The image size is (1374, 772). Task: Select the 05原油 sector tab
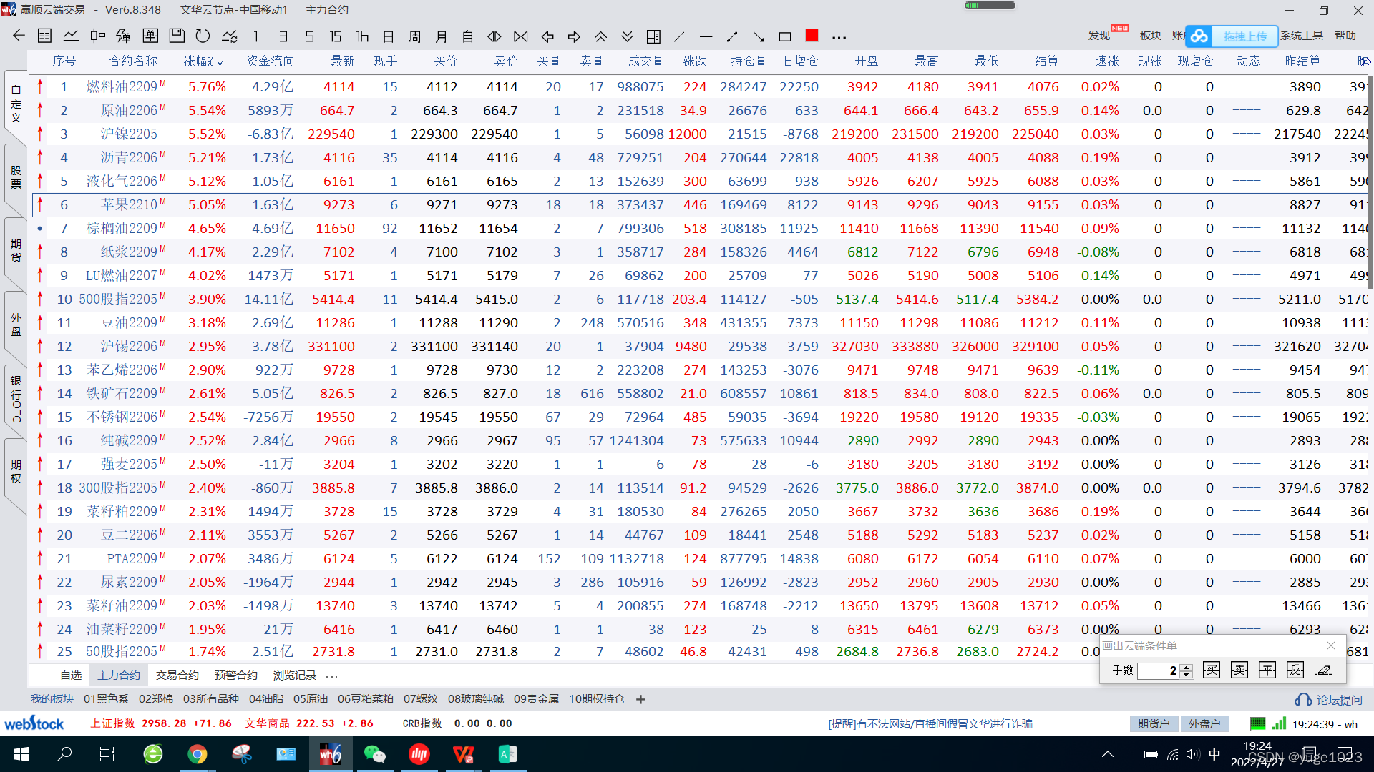coord(311,699)
